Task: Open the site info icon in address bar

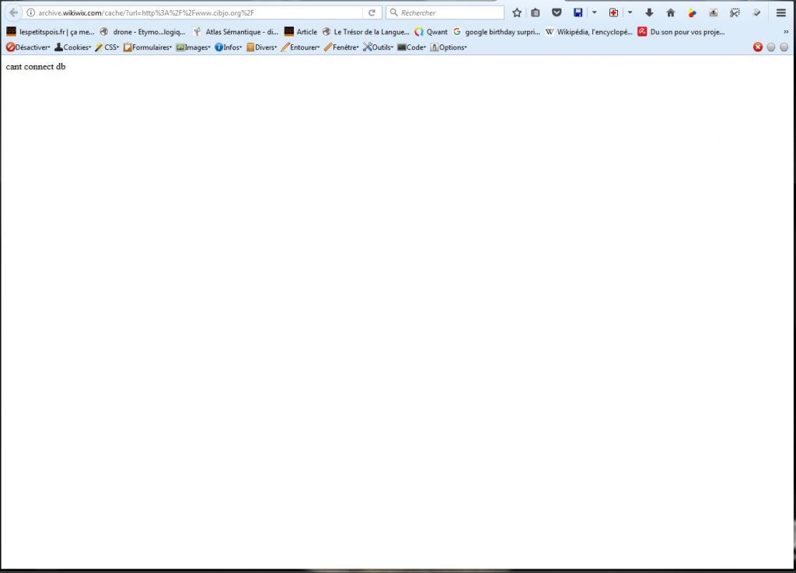Action: [x=30, y=12]
